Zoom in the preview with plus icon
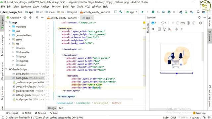This screenshot has height=119, width=212. click(x=188, y=23)
